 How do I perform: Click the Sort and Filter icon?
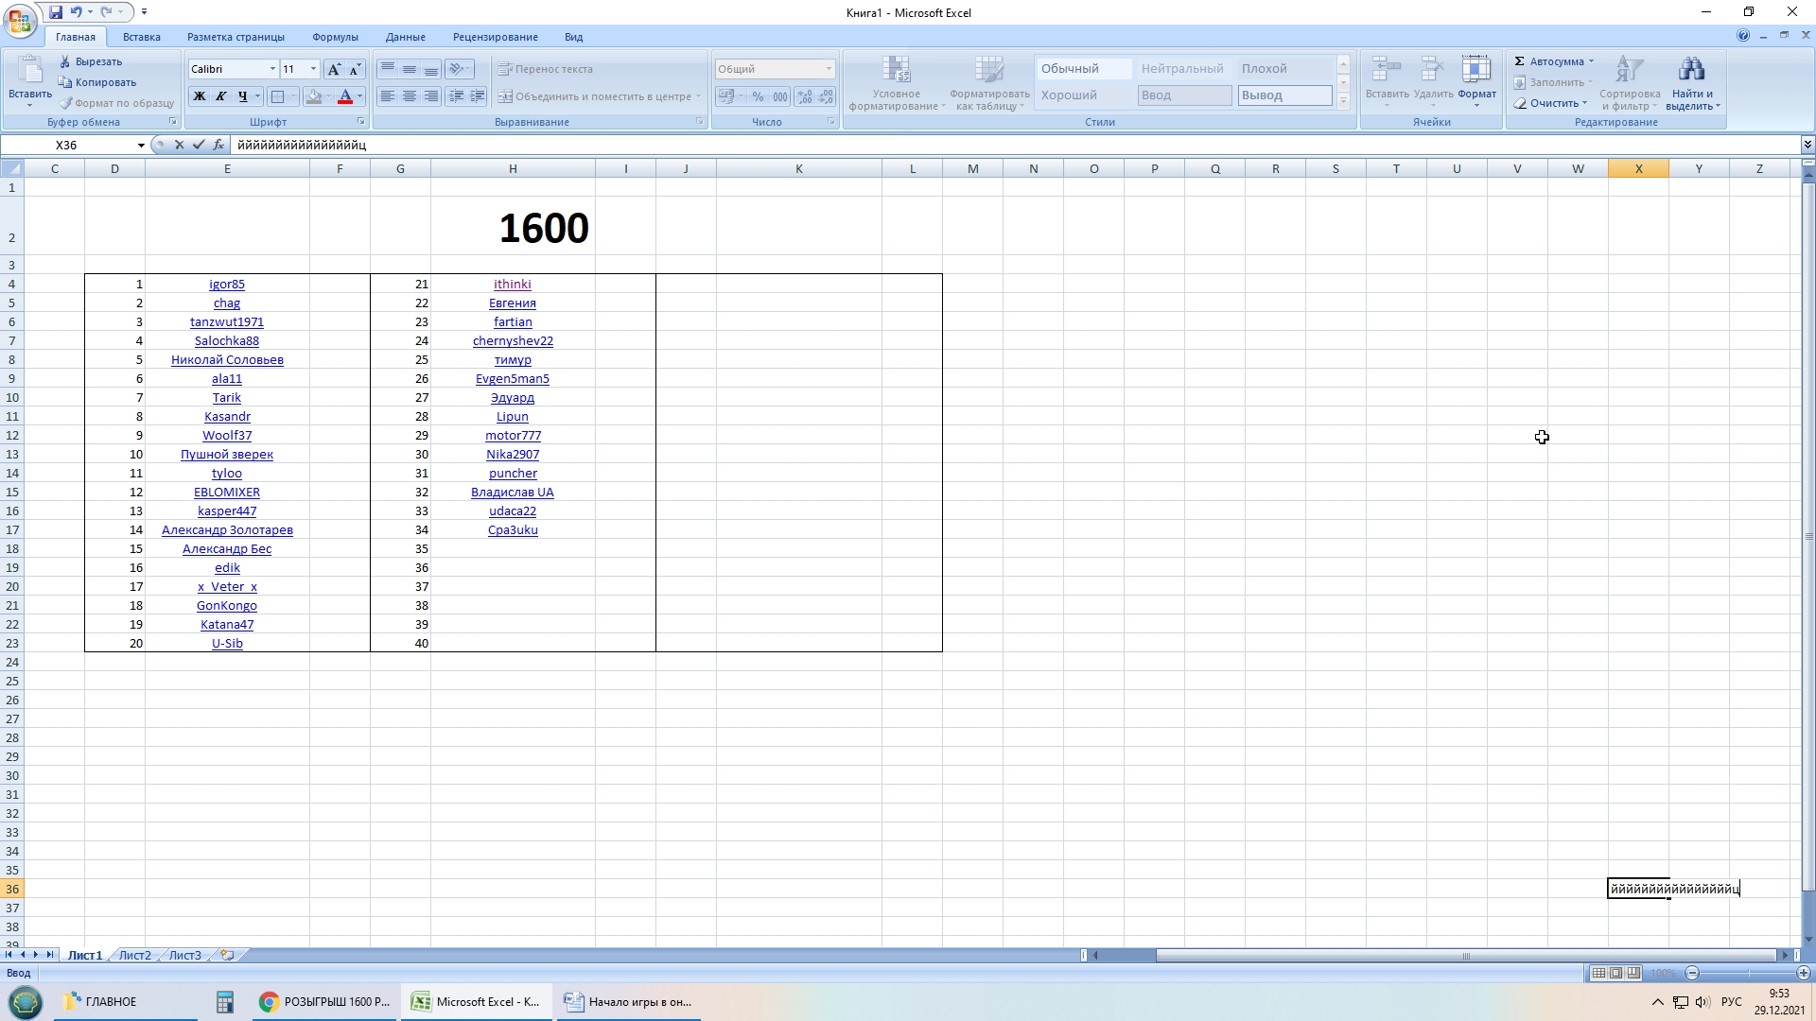1630,71
